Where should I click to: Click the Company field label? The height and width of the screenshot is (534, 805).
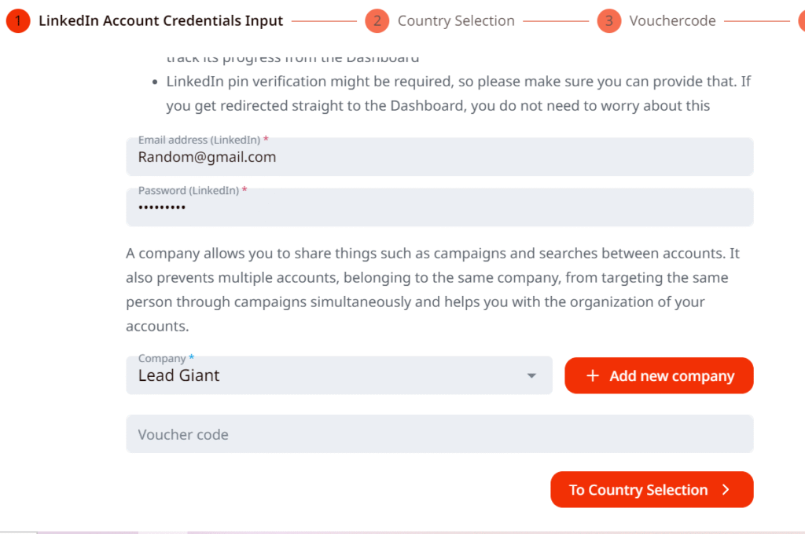pos(162,359)
